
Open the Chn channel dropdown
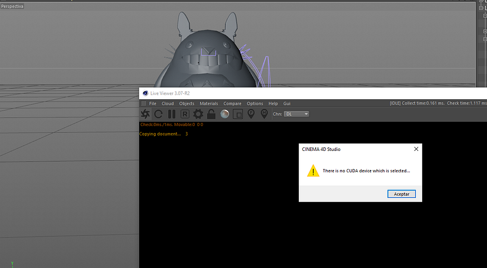pyautogui.click(x=296, y=114)
